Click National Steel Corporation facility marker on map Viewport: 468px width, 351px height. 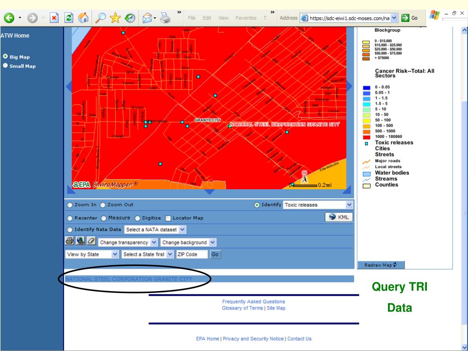(229, 126)
